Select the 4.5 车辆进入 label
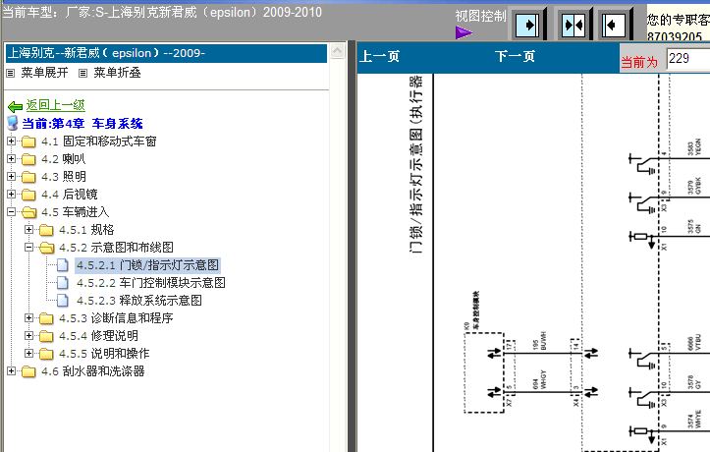The height and width of the screenshot is (452, 710). 76,212
